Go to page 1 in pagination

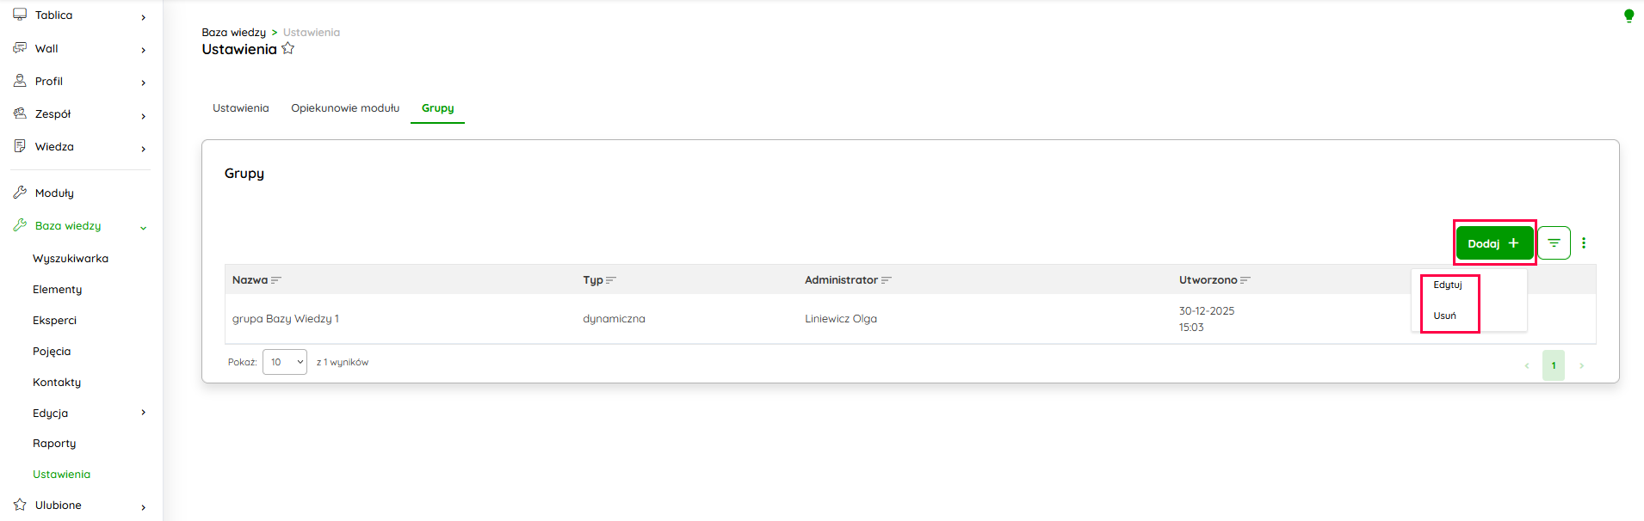(x=1554, y=365)
